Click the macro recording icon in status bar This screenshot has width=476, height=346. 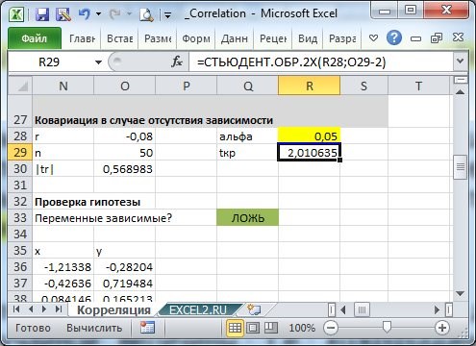(x=147, y=328)
